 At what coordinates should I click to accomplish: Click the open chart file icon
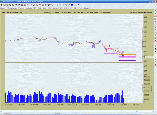2,5
